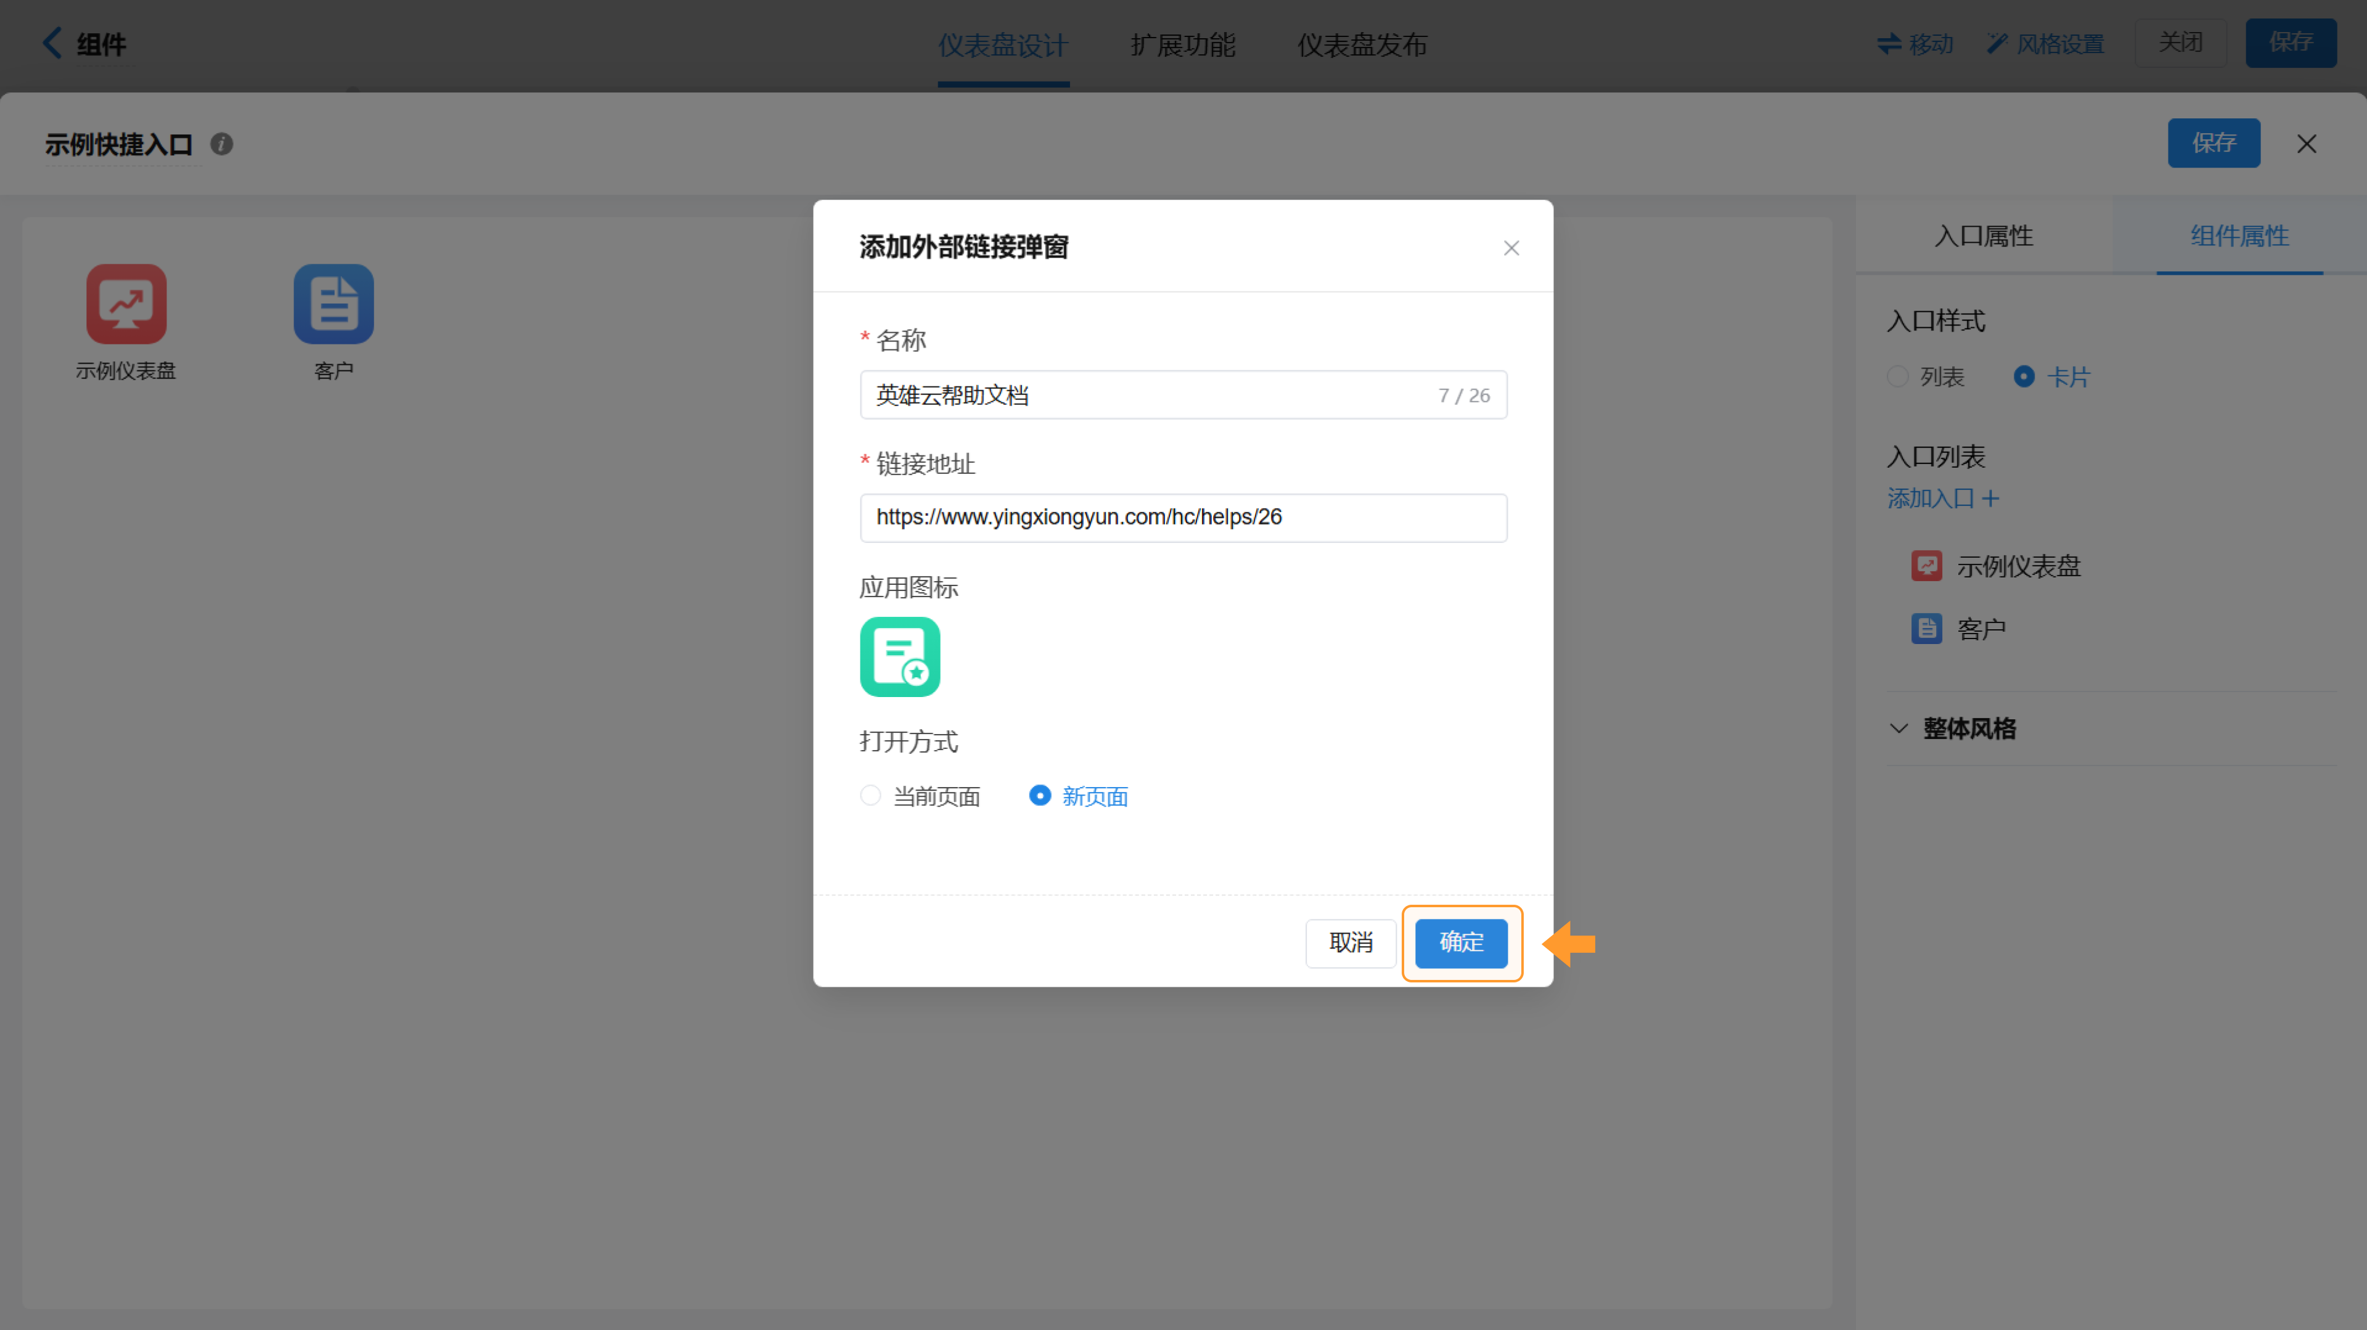The width and height of the screenshot is (2367, 1330).
Task: Open the 示例仪表盘 card icon
Action: click(127, 304)
